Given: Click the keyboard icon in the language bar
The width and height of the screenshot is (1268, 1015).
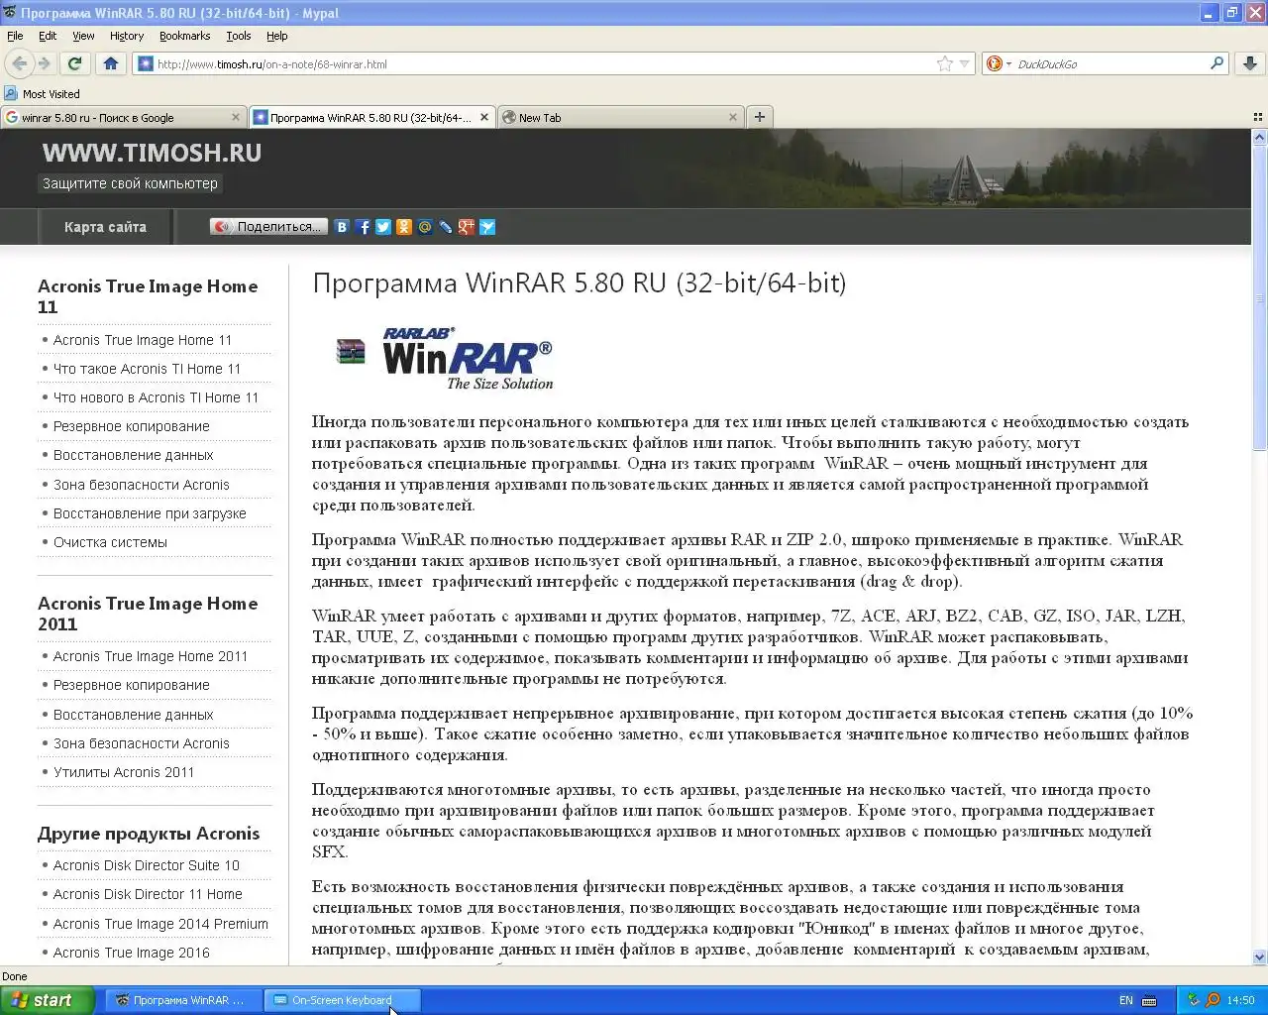Looking at the screenshot, I should 1149,1000.
